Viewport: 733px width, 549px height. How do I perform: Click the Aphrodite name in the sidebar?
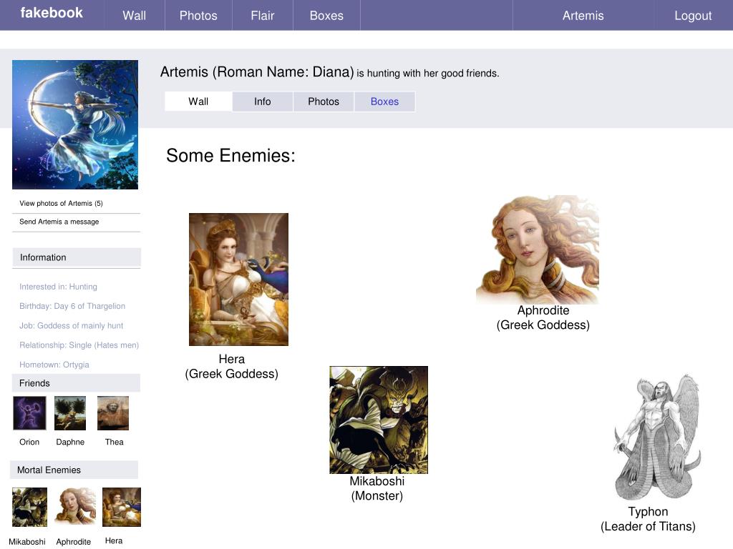pyautogui.click(x=74, y=542)
